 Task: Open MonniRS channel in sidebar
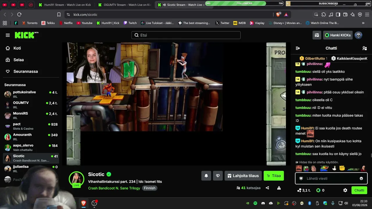[x=31, y=116]
